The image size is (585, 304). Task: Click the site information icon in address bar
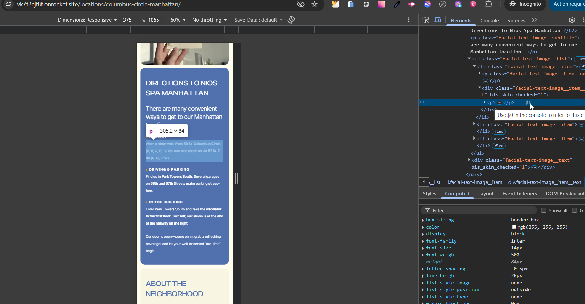click(x=9, y=4)
